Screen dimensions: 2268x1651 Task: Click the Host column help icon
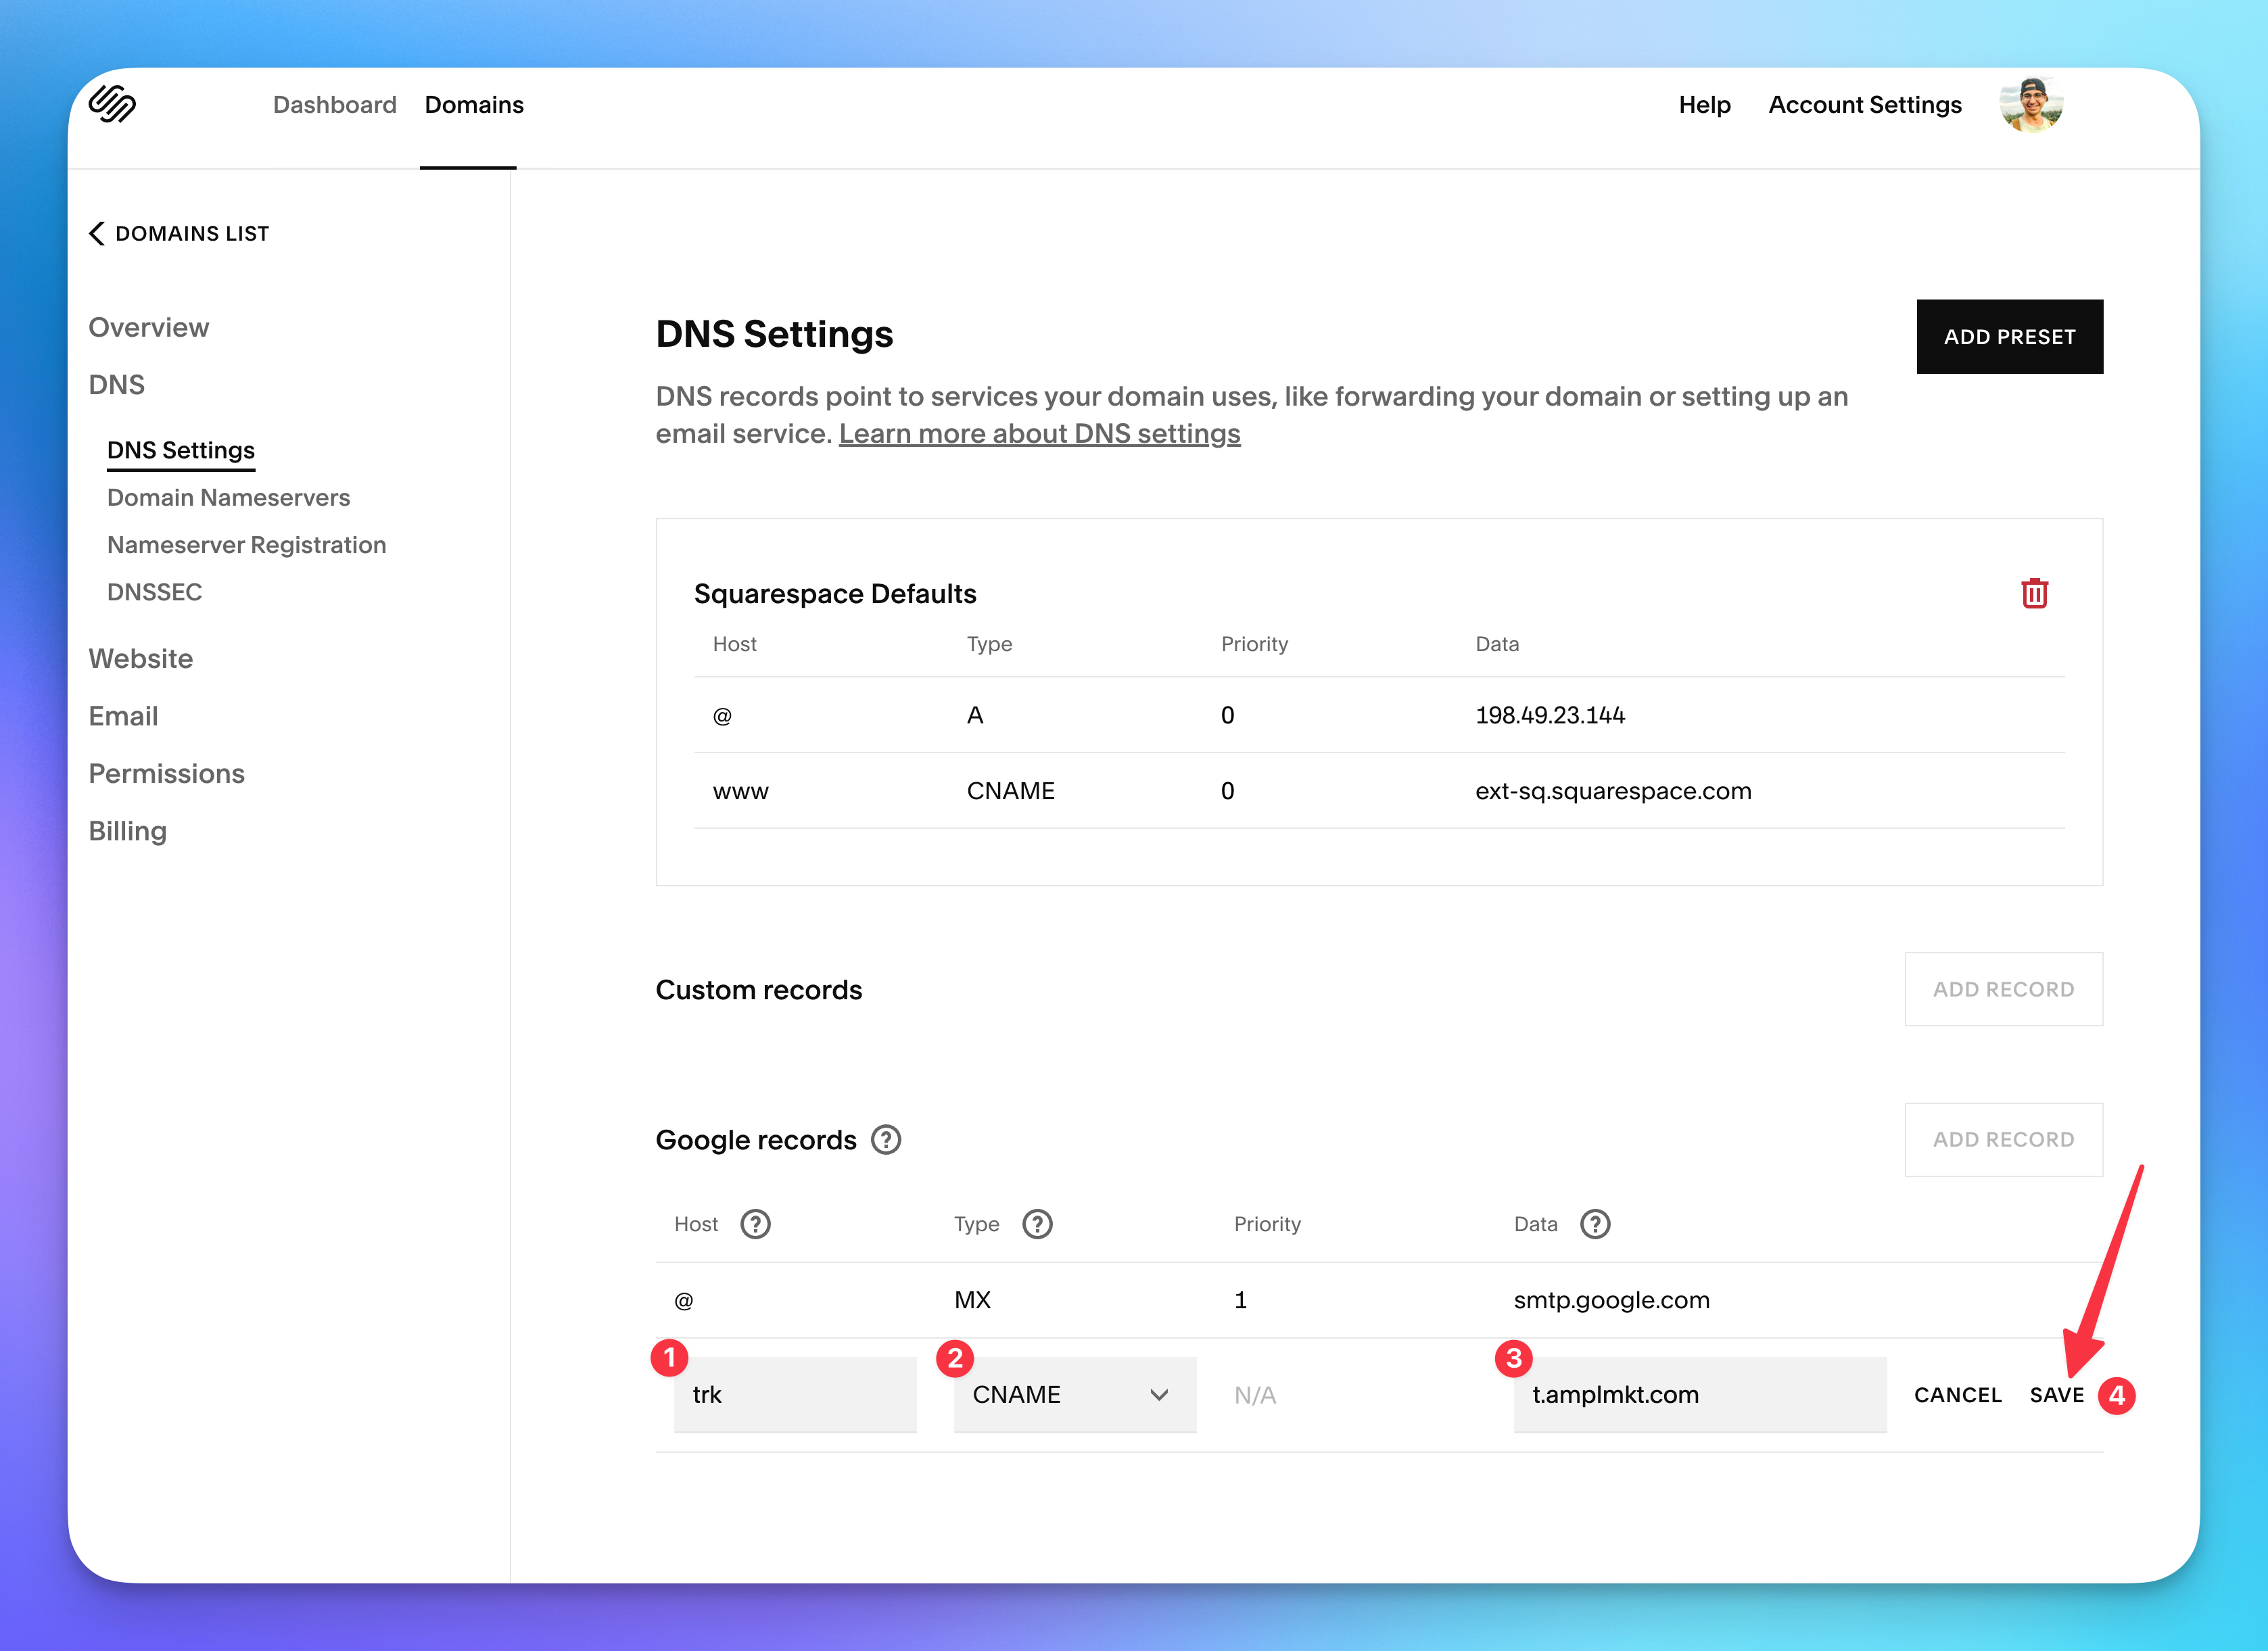755,1224
